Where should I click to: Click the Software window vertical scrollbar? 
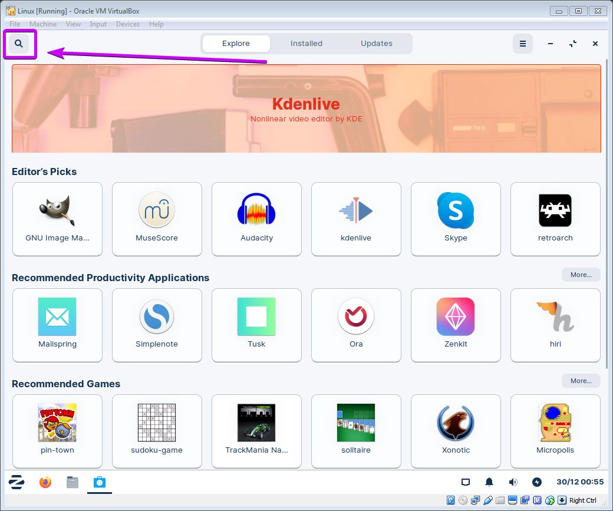[x=607, y=213]
